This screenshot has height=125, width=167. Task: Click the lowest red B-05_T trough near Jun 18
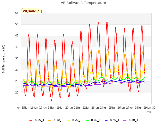52,101
